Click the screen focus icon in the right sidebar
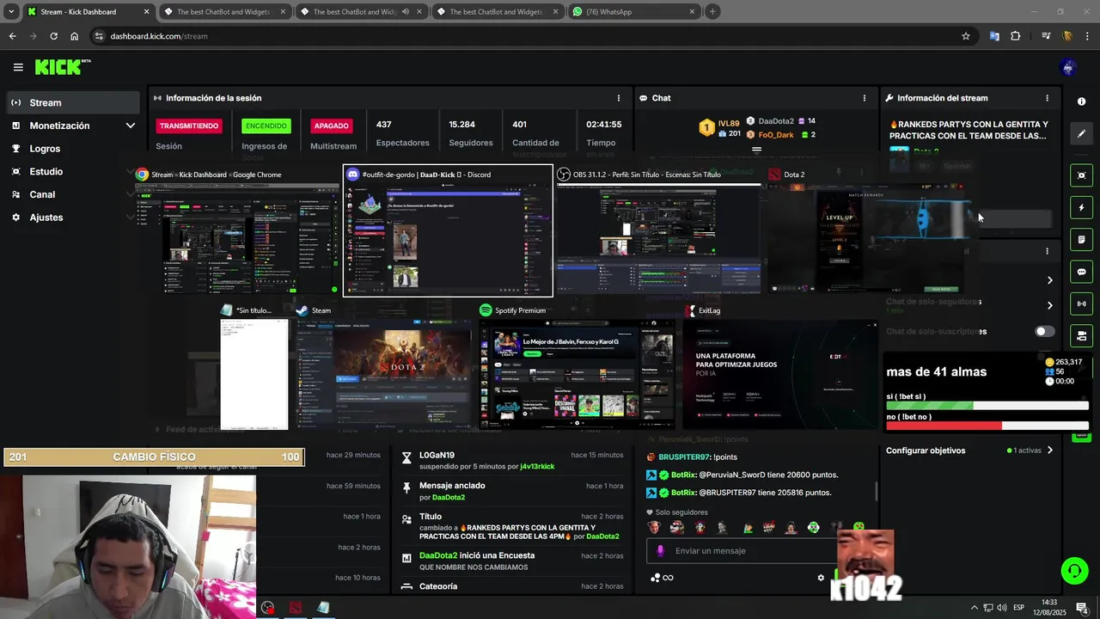Viewport: 1100px width, 619px height. click(x=1081, y=175)
